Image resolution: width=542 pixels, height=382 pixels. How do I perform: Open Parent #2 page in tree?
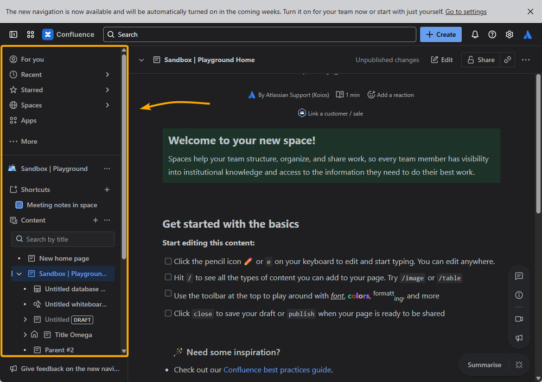(59, 350)
